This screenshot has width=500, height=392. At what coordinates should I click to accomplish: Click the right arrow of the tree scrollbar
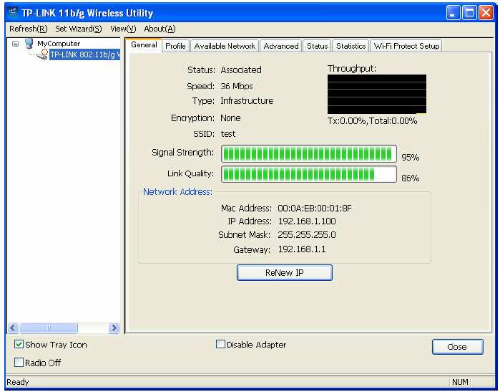[x=114, y=328]
